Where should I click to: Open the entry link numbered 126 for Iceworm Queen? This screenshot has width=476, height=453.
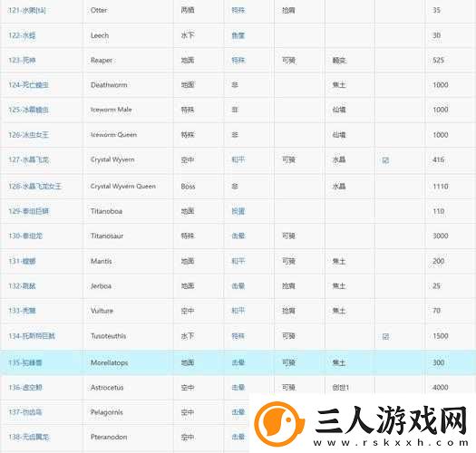point(28,135)
